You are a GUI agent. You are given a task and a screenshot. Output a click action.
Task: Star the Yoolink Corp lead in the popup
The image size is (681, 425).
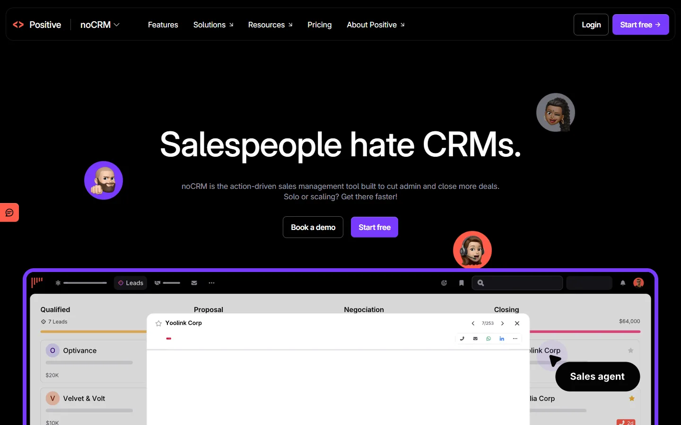[x=158, y=323]
